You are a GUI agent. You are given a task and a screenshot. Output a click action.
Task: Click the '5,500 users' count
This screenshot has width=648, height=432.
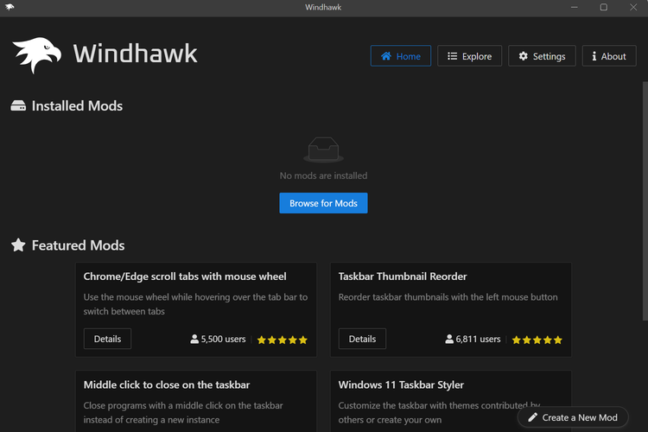point(223,339)
